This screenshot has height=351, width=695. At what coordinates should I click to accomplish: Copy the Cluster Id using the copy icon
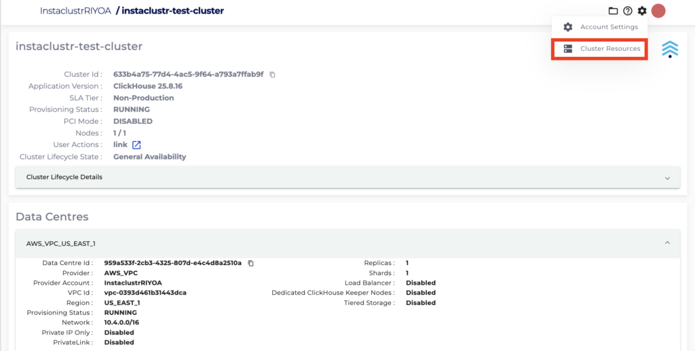[272, 75]
